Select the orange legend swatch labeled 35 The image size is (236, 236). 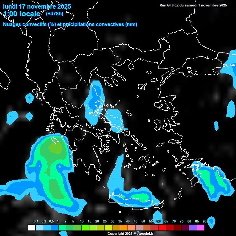[x=124, y=227]
